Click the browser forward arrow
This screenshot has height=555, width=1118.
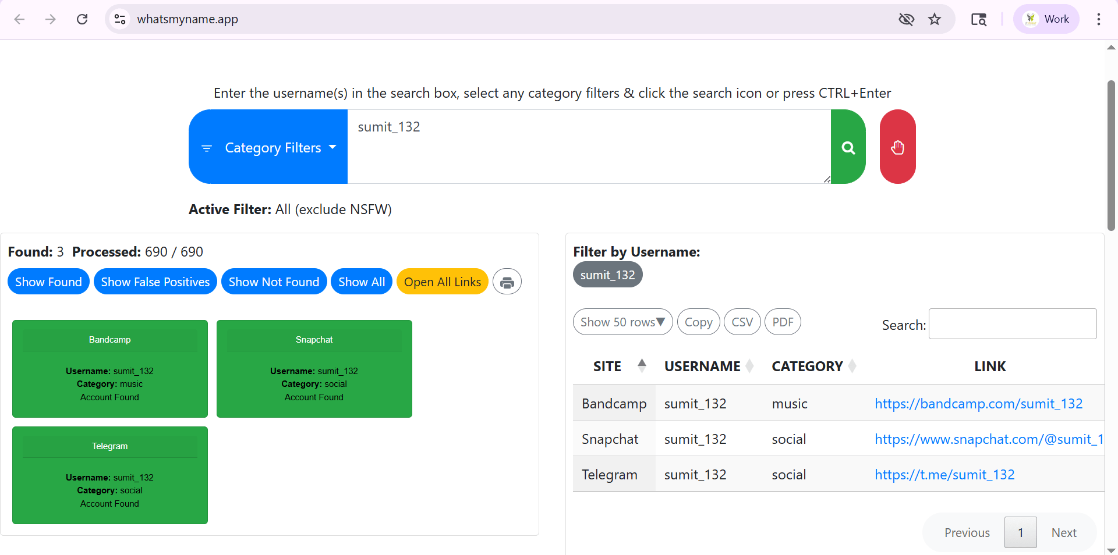point(51,19)
